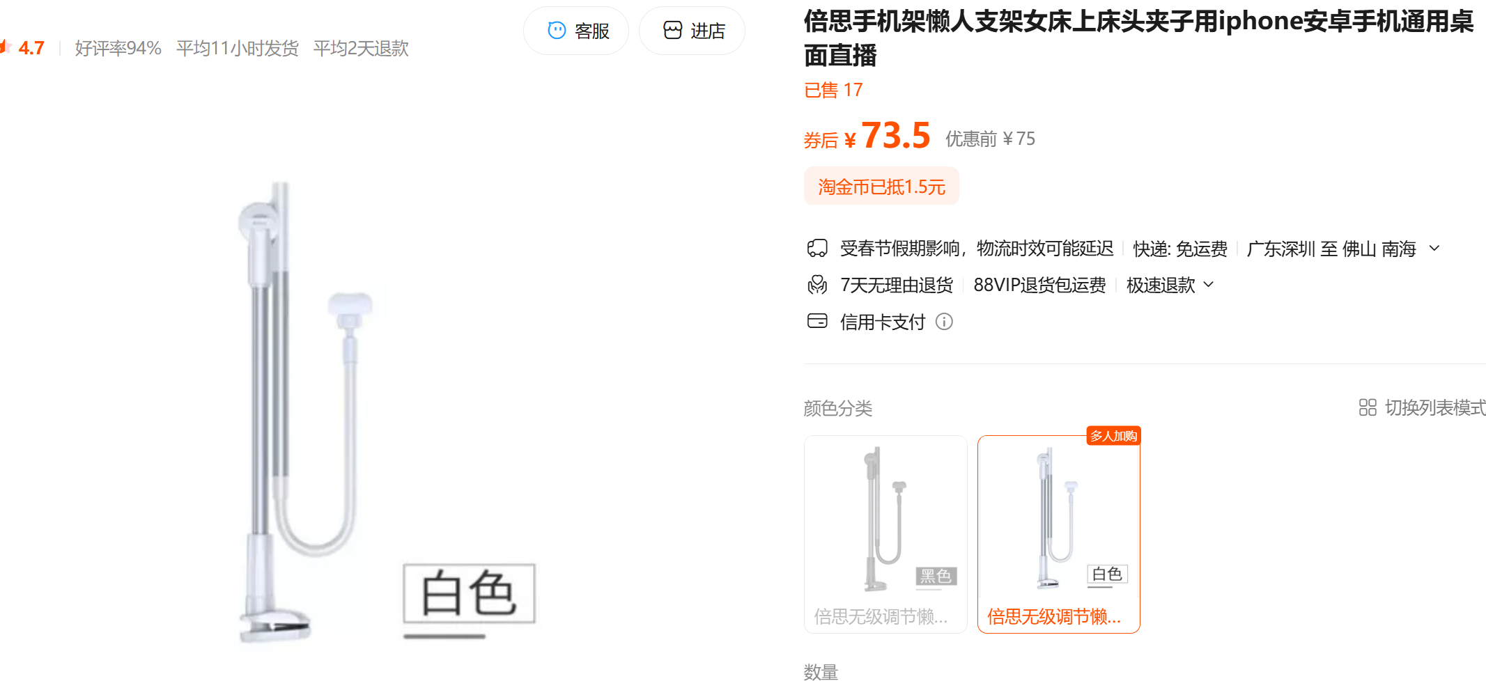This screenshot has height=681, width=1486.
Task: Click the store entrance icon
Action: 672,31
